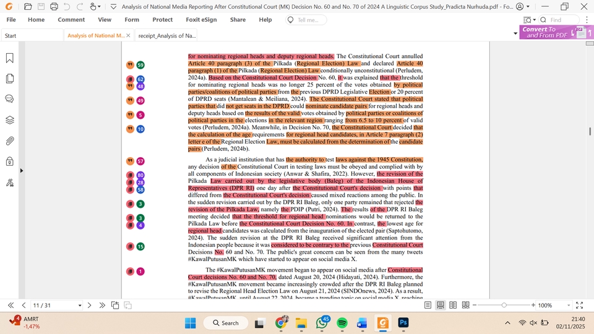Go to the next page
The height and width of the screenshot is (334, 594).
coord(90,306)
